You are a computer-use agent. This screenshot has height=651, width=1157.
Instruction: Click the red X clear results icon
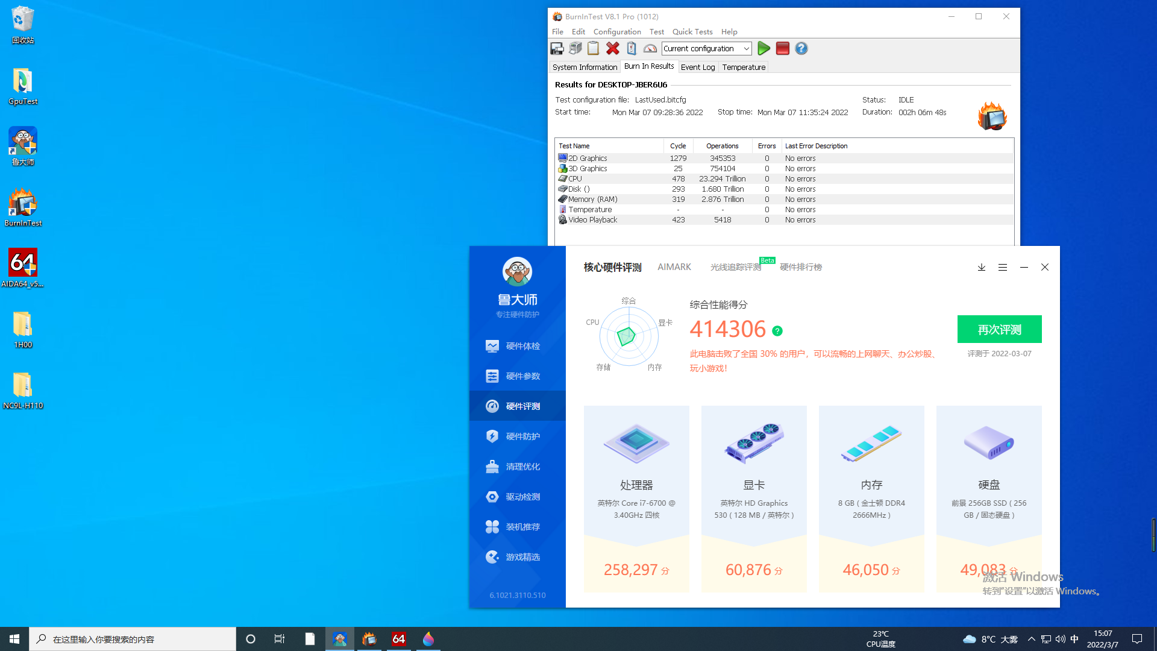[x=613, y=48]
